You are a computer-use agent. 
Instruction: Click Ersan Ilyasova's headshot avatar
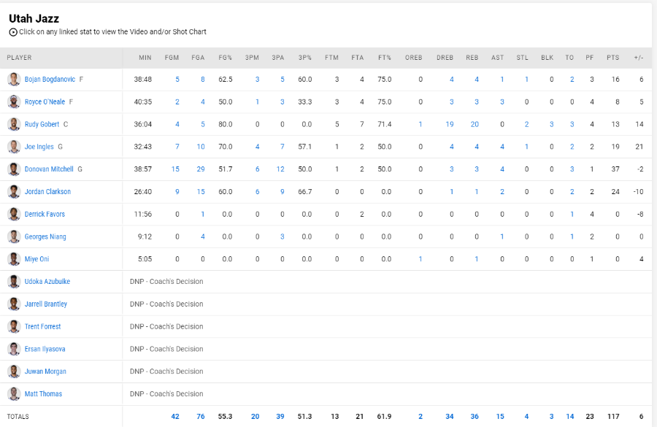coord(14,349)
